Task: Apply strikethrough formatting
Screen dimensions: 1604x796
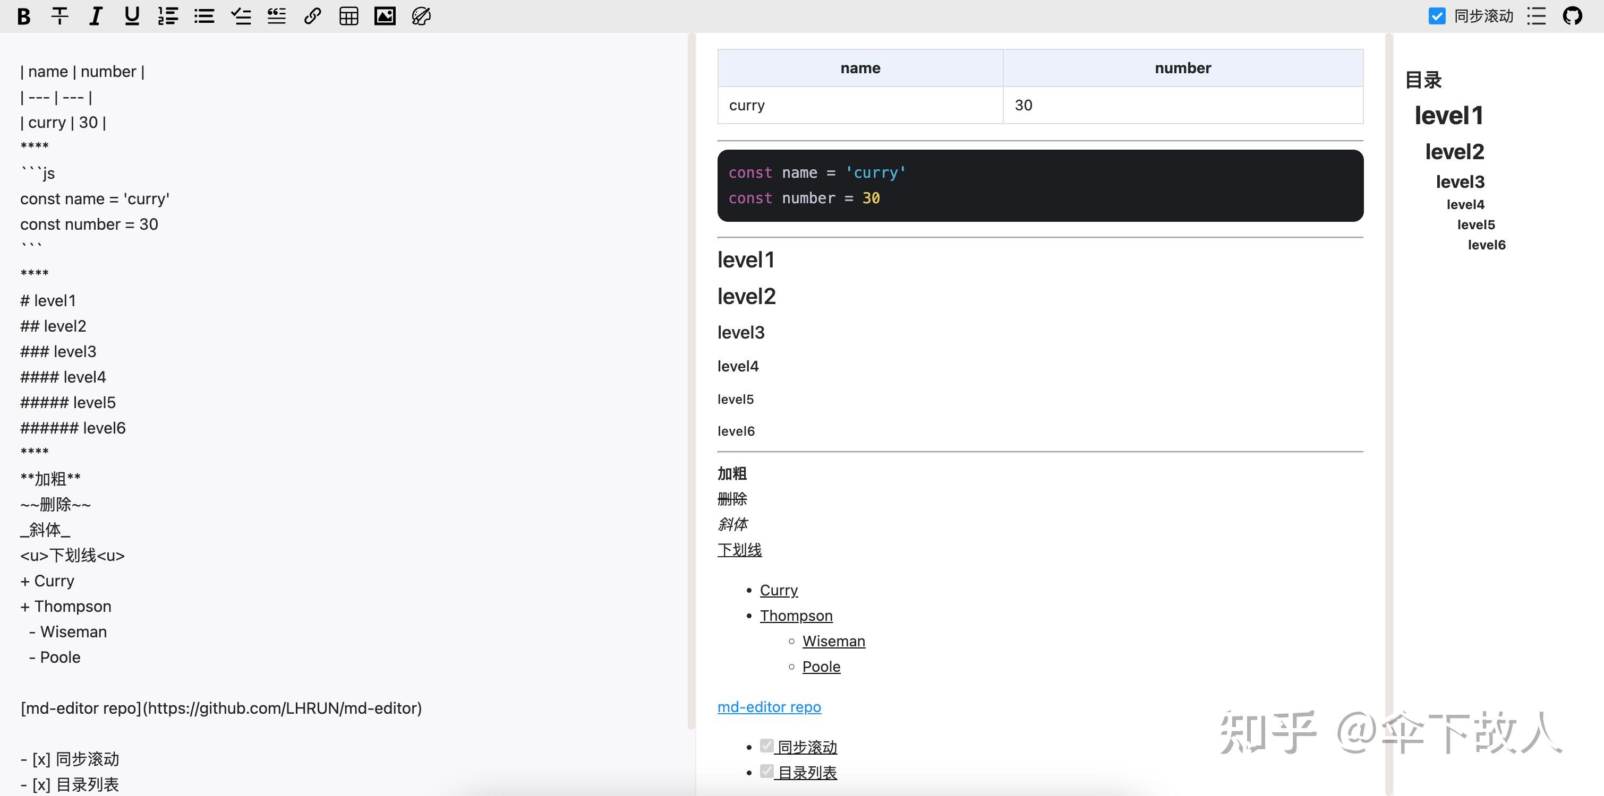Action: point(60,16)
